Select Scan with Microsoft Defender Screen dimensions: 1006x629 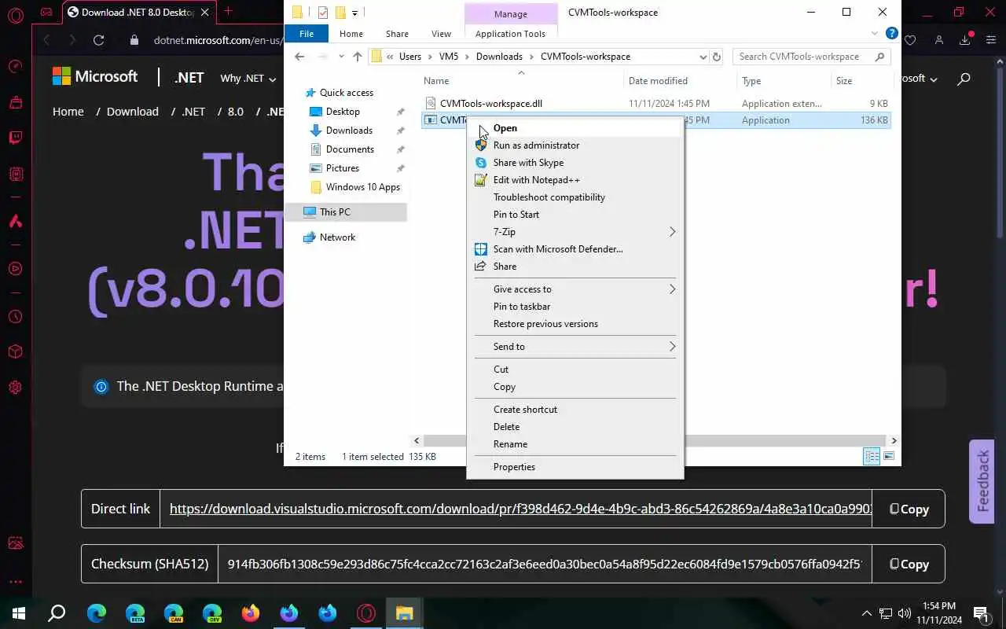coord(575,249)
